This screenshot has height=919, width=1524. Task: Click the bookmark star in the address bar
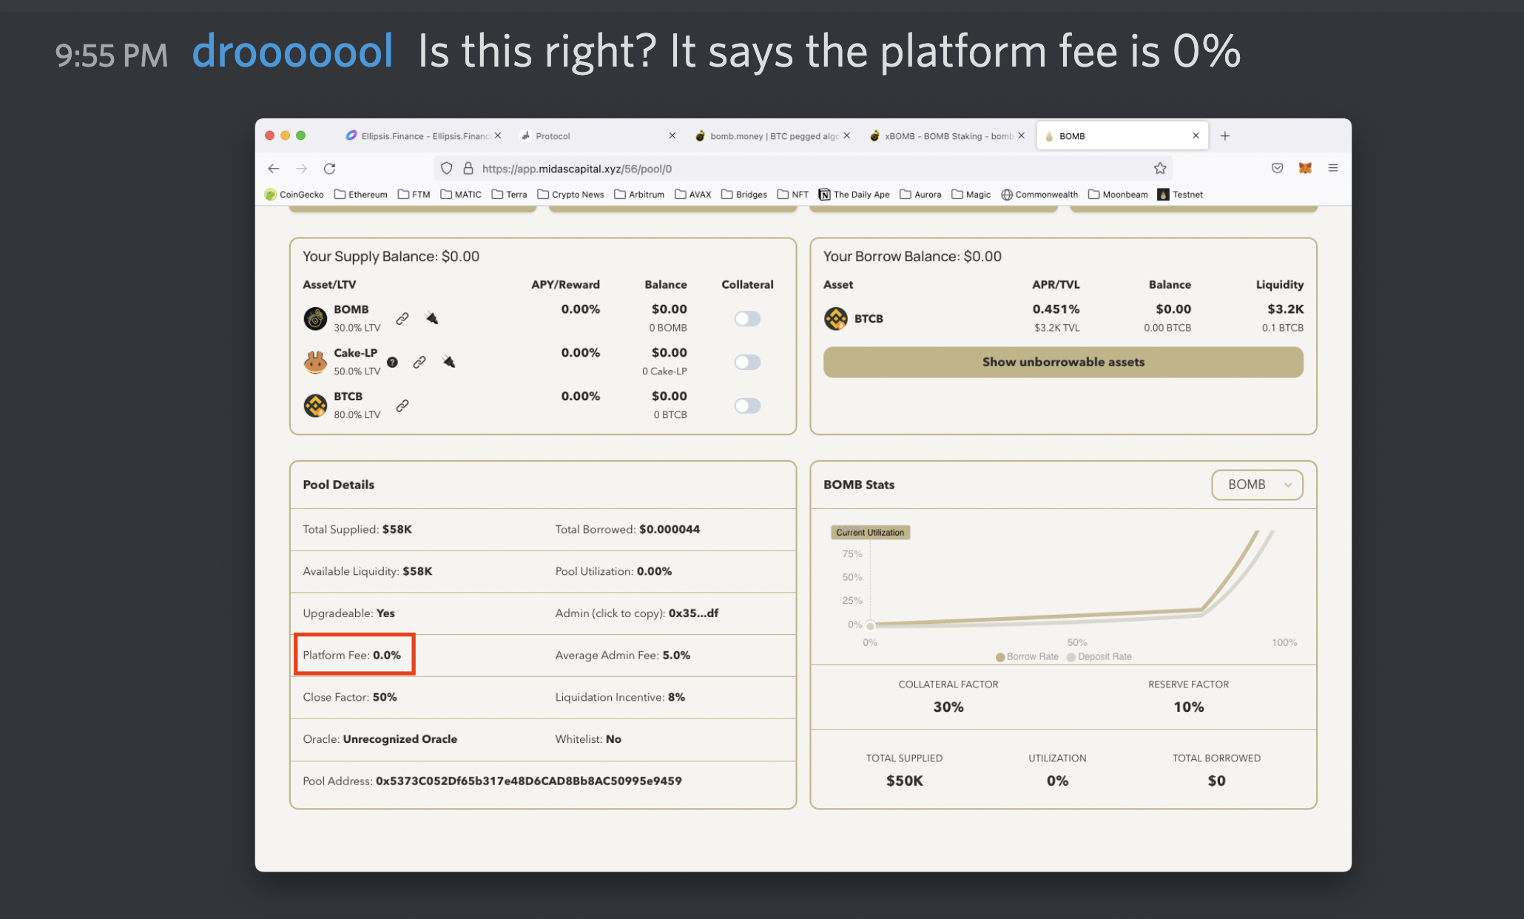click(x=1159, y=168)
